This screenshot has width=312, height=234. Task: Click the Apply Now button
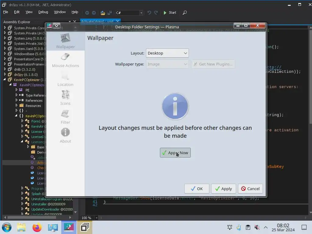175,153
